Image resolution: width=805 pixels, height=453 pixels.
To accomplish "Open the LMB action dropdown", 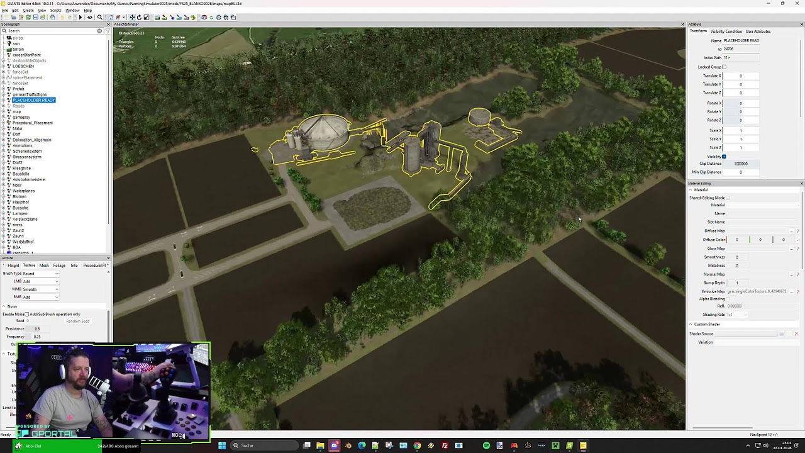I will (41, 281).
